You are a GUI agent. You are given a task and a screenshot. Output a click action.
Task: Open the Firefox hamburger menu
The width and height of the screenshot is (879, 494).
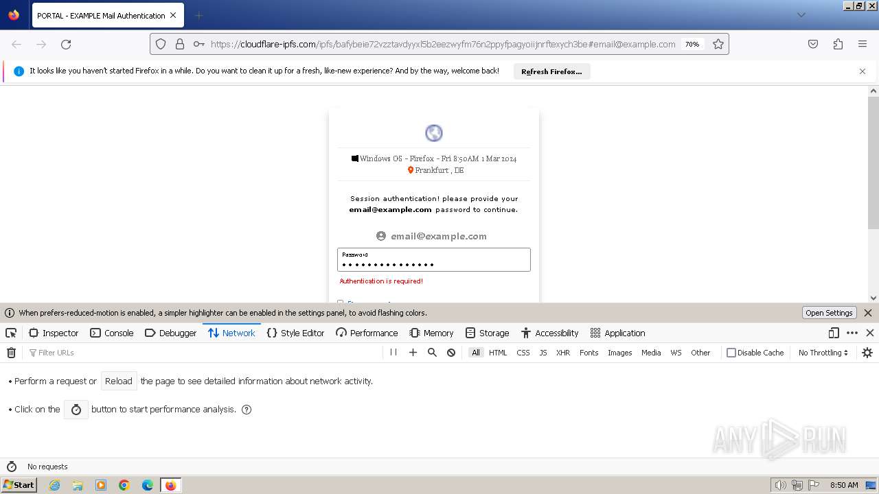click(x=863, y=44)
